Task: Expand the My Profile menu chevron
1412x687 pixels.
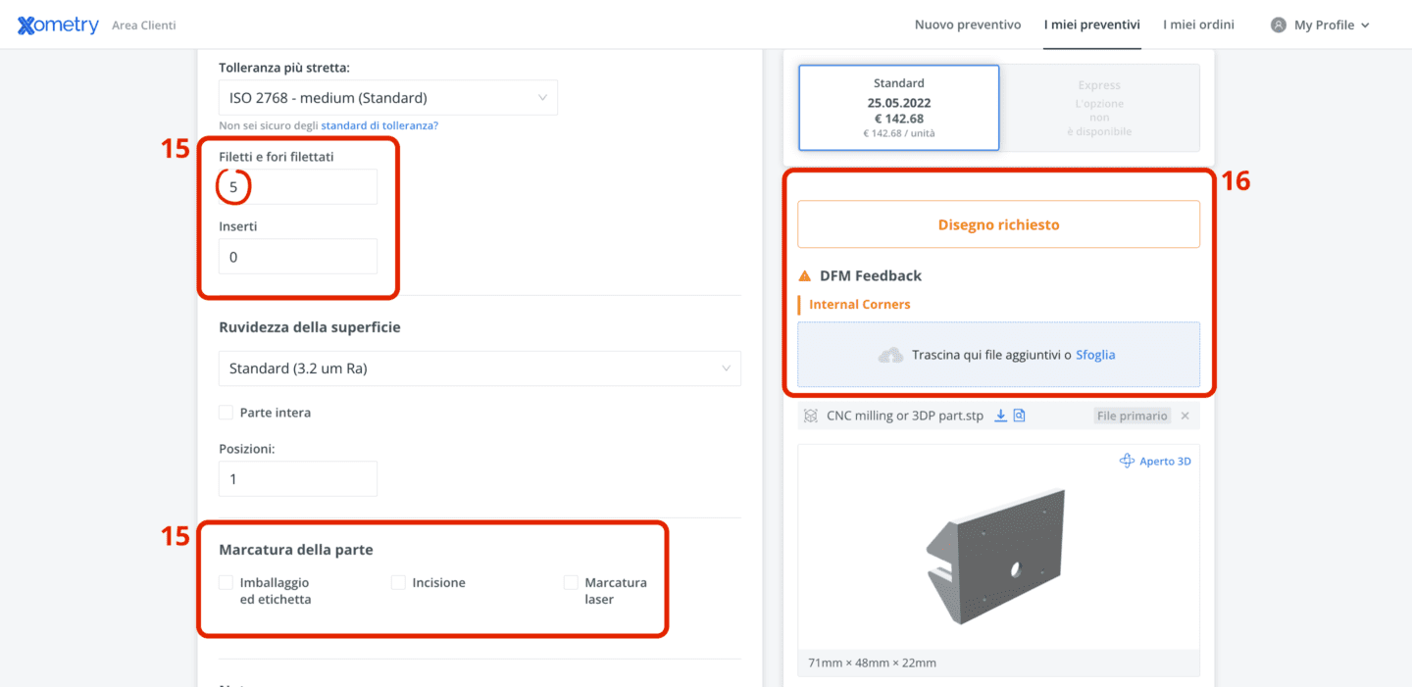Action: pos(1366,25)
